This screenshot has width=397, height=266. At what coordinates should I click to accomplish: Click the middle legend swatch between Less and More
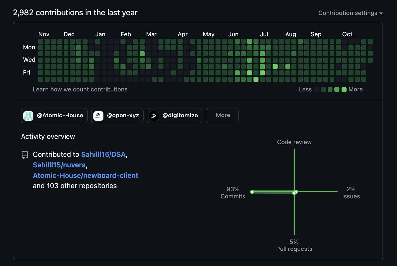[x=330, y=89]
